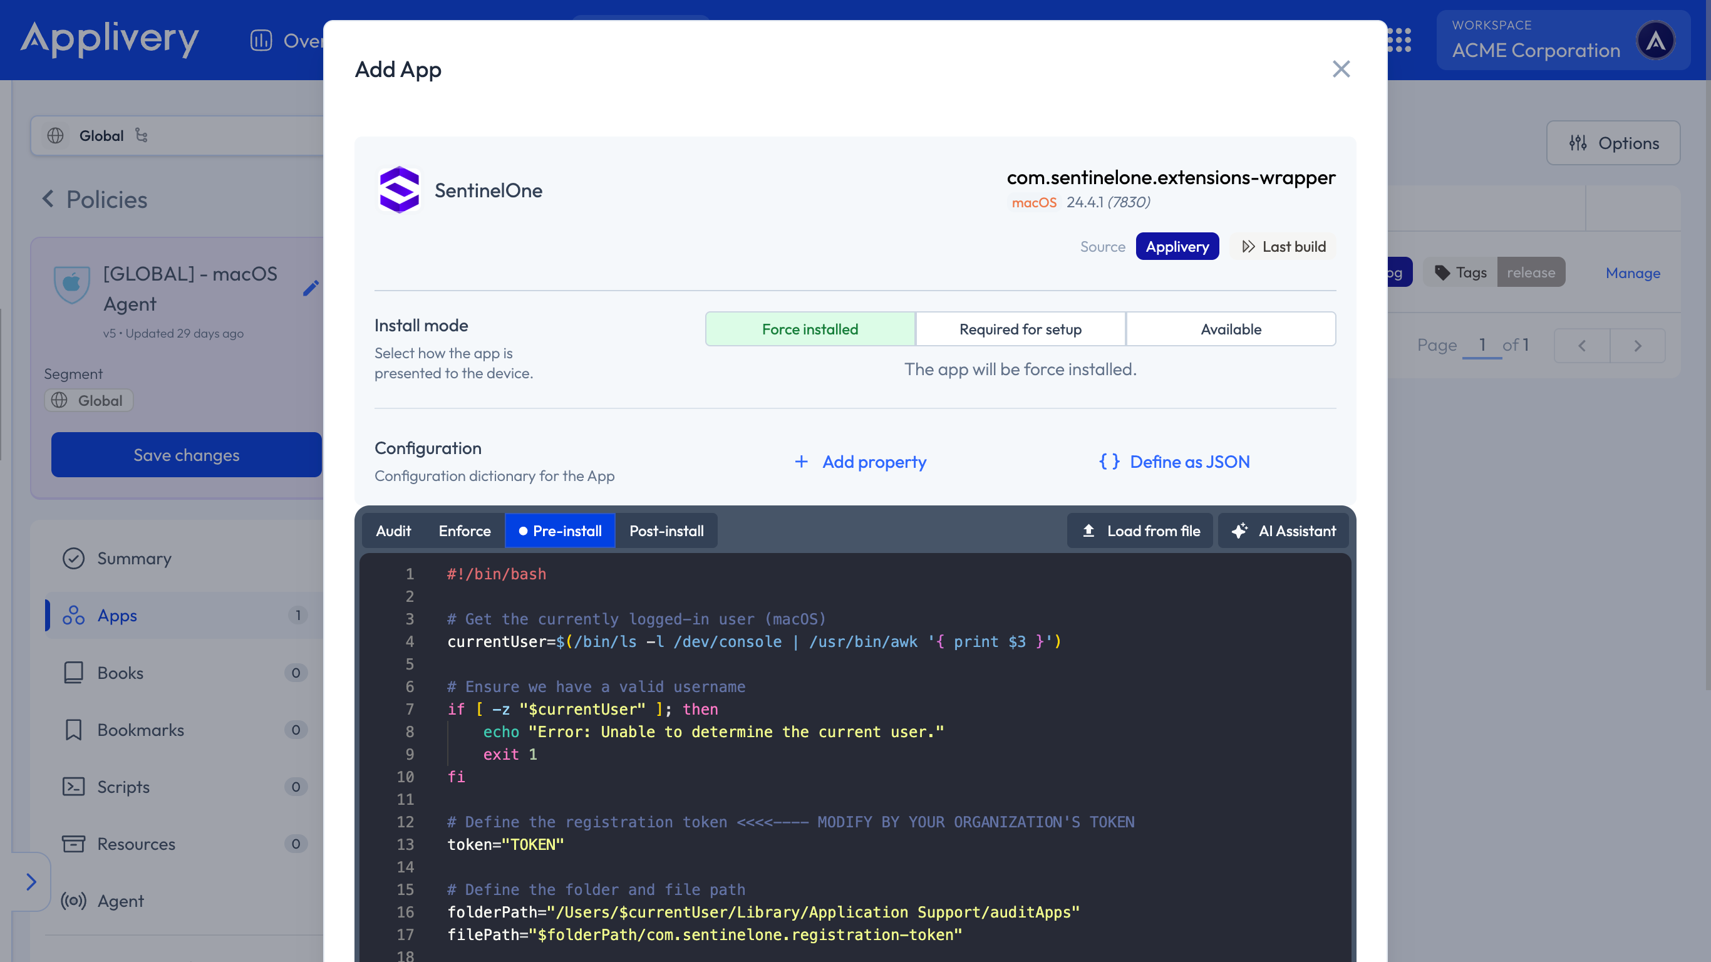Click the Tags label icon
Screen dimensions: 1711x962
1442,272
